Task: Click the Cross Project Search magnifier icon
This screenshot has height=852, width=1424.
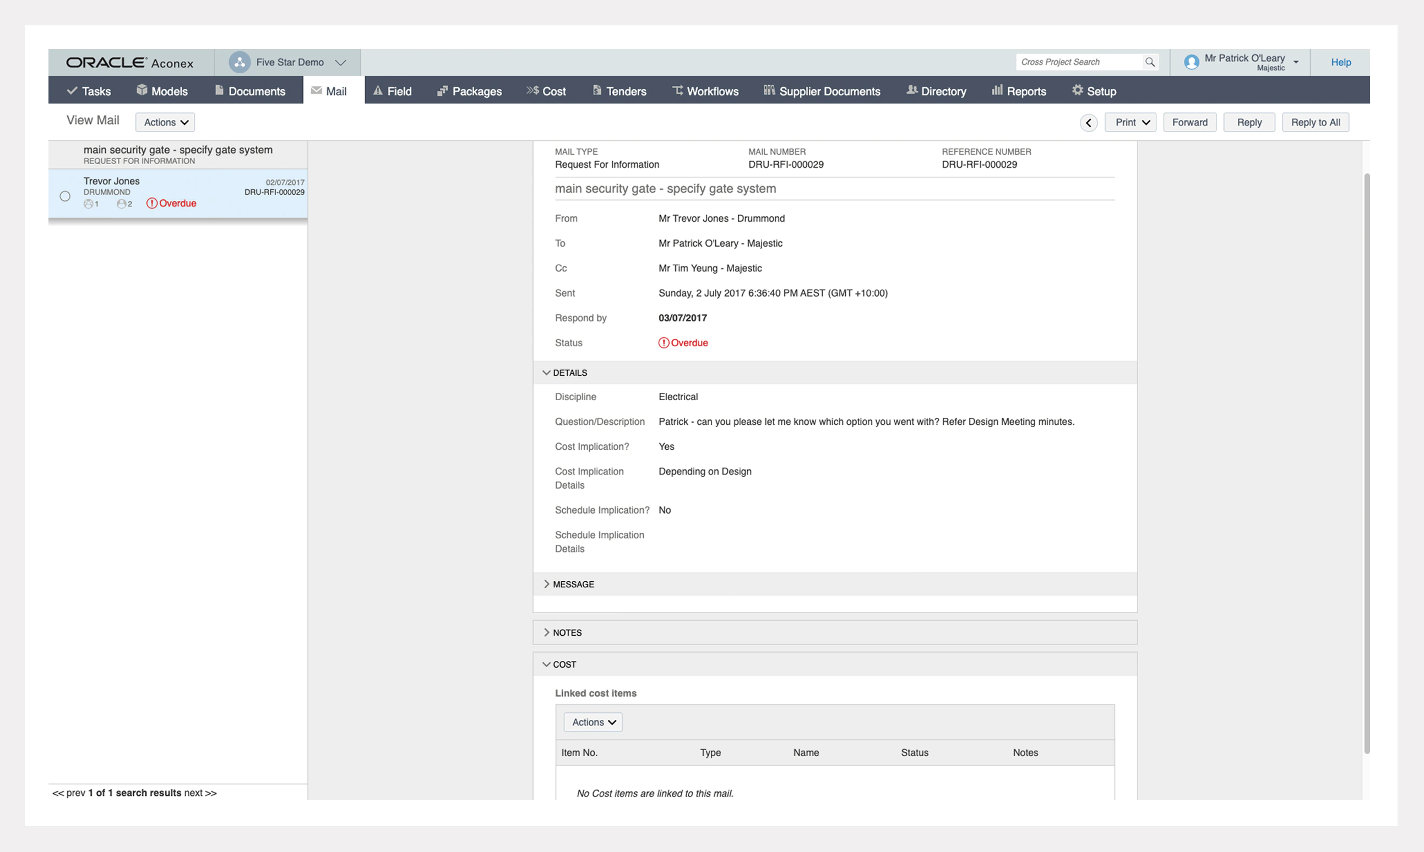Action: [1149, 62]
